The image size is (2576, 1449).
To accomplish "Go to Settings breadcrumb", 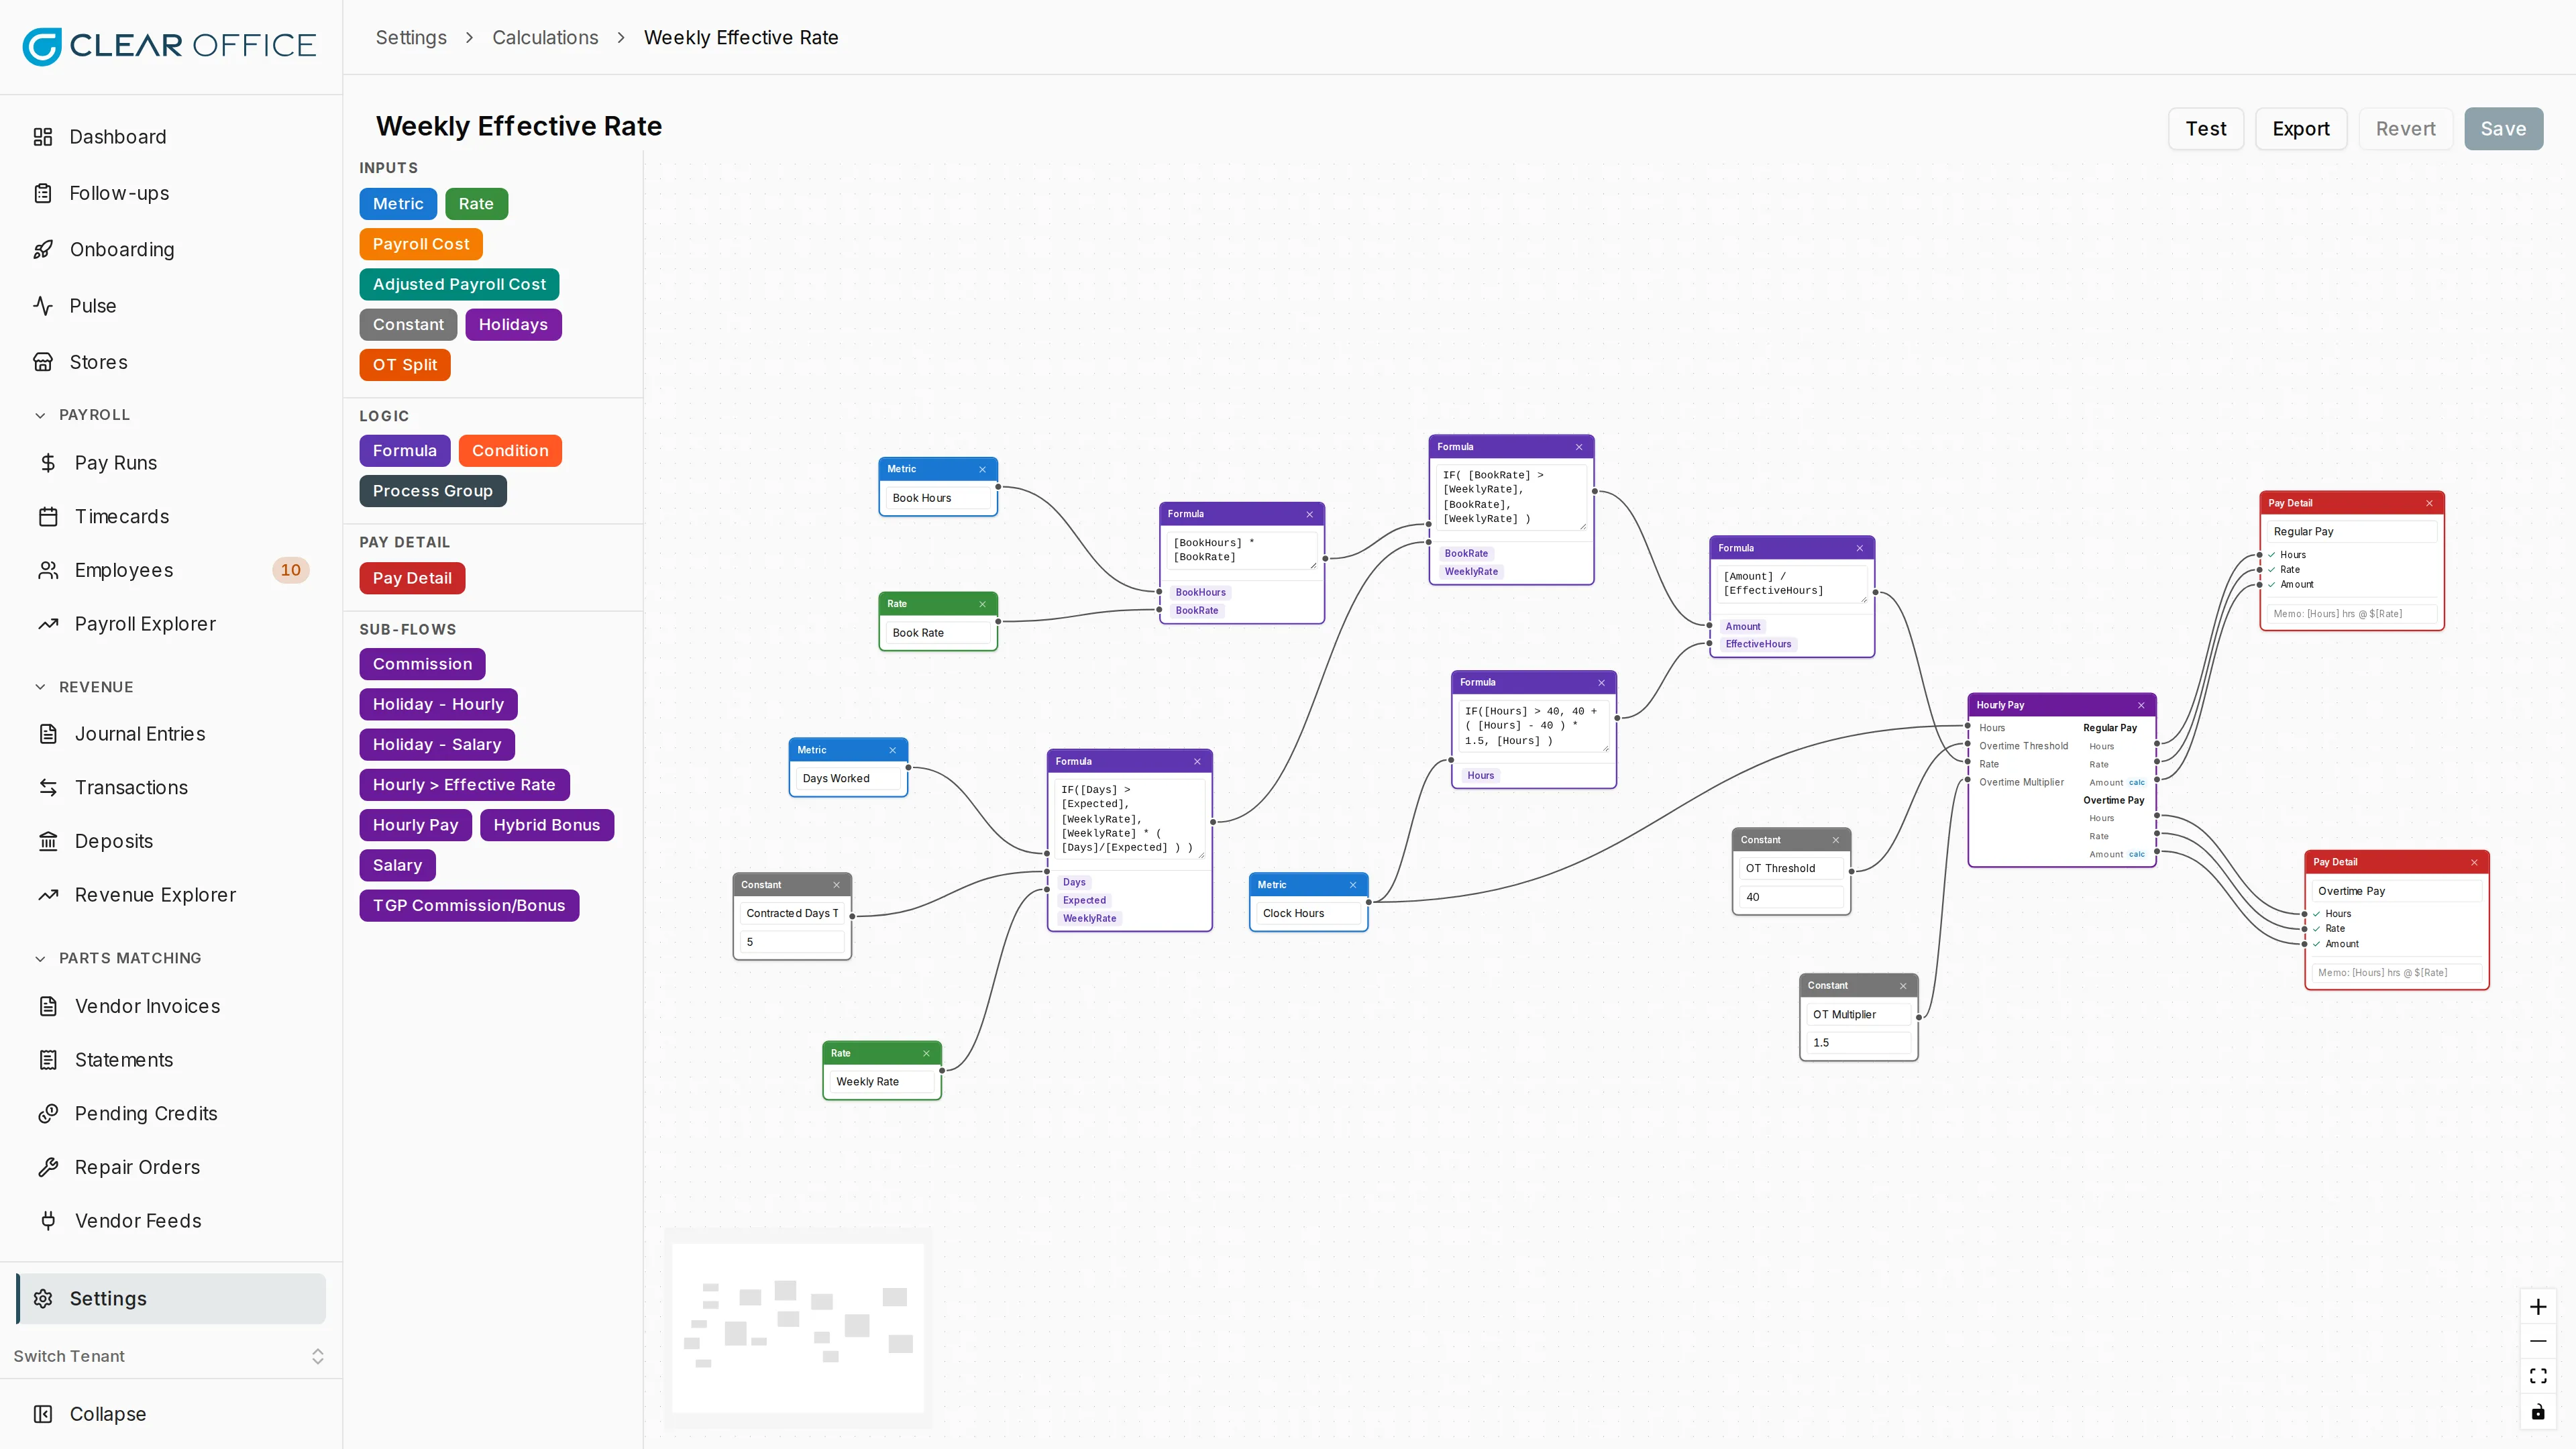I will (411, 38).
